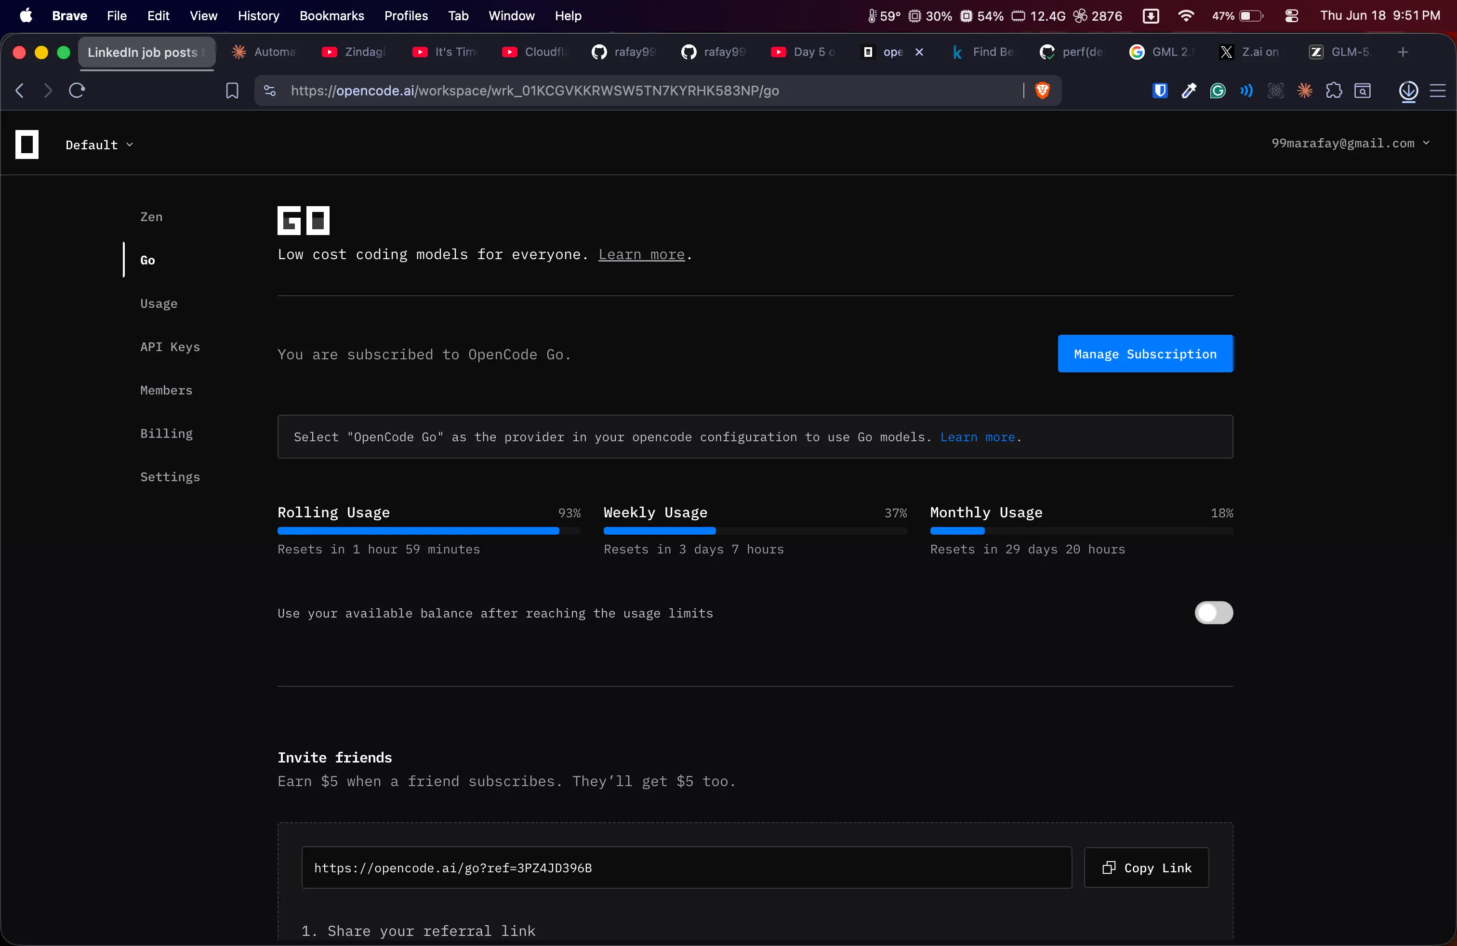Open Brave's hamburger menu icon

(1437, 91)
